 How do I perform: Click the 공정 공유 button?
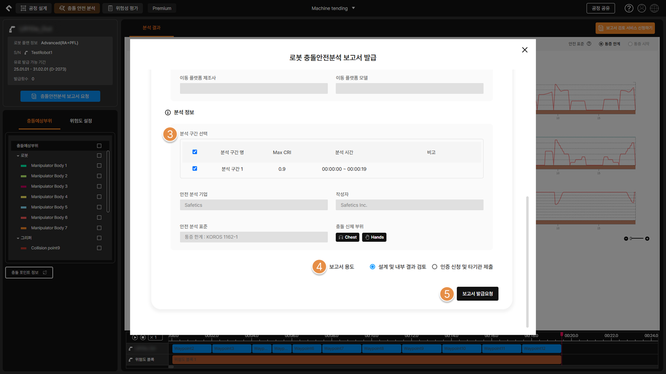[601, 8]
